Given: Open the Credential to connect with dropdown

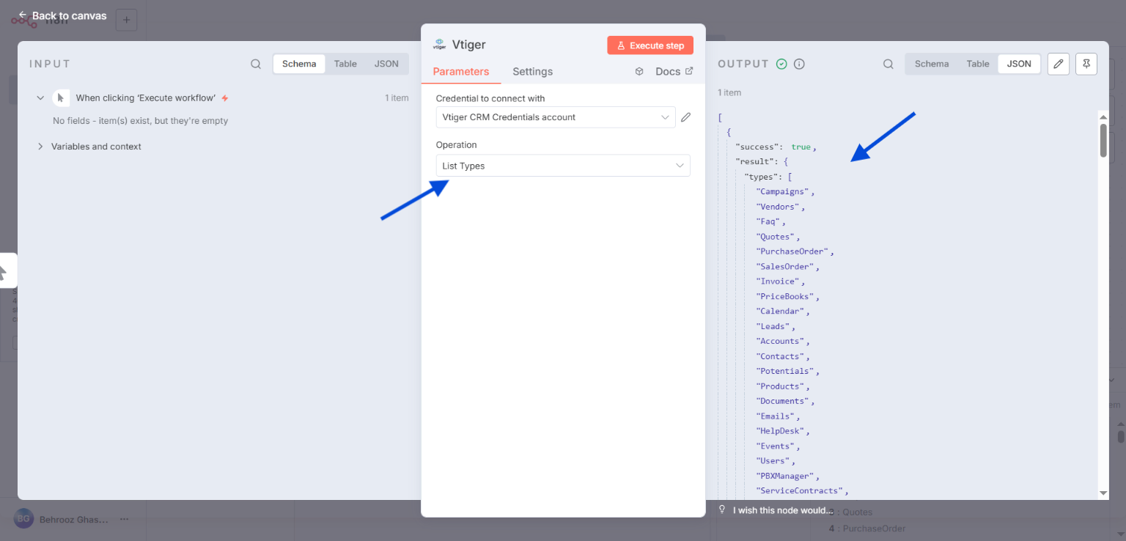Looking at the screenshot, I should [x=555, y=117].
